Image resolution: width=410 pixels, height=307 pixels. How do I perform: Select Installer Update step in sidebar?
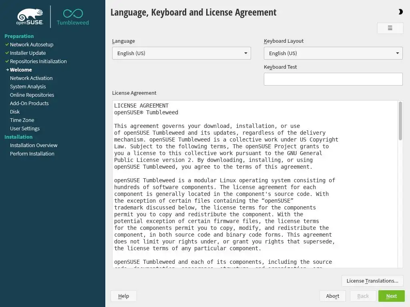point(28,53)
